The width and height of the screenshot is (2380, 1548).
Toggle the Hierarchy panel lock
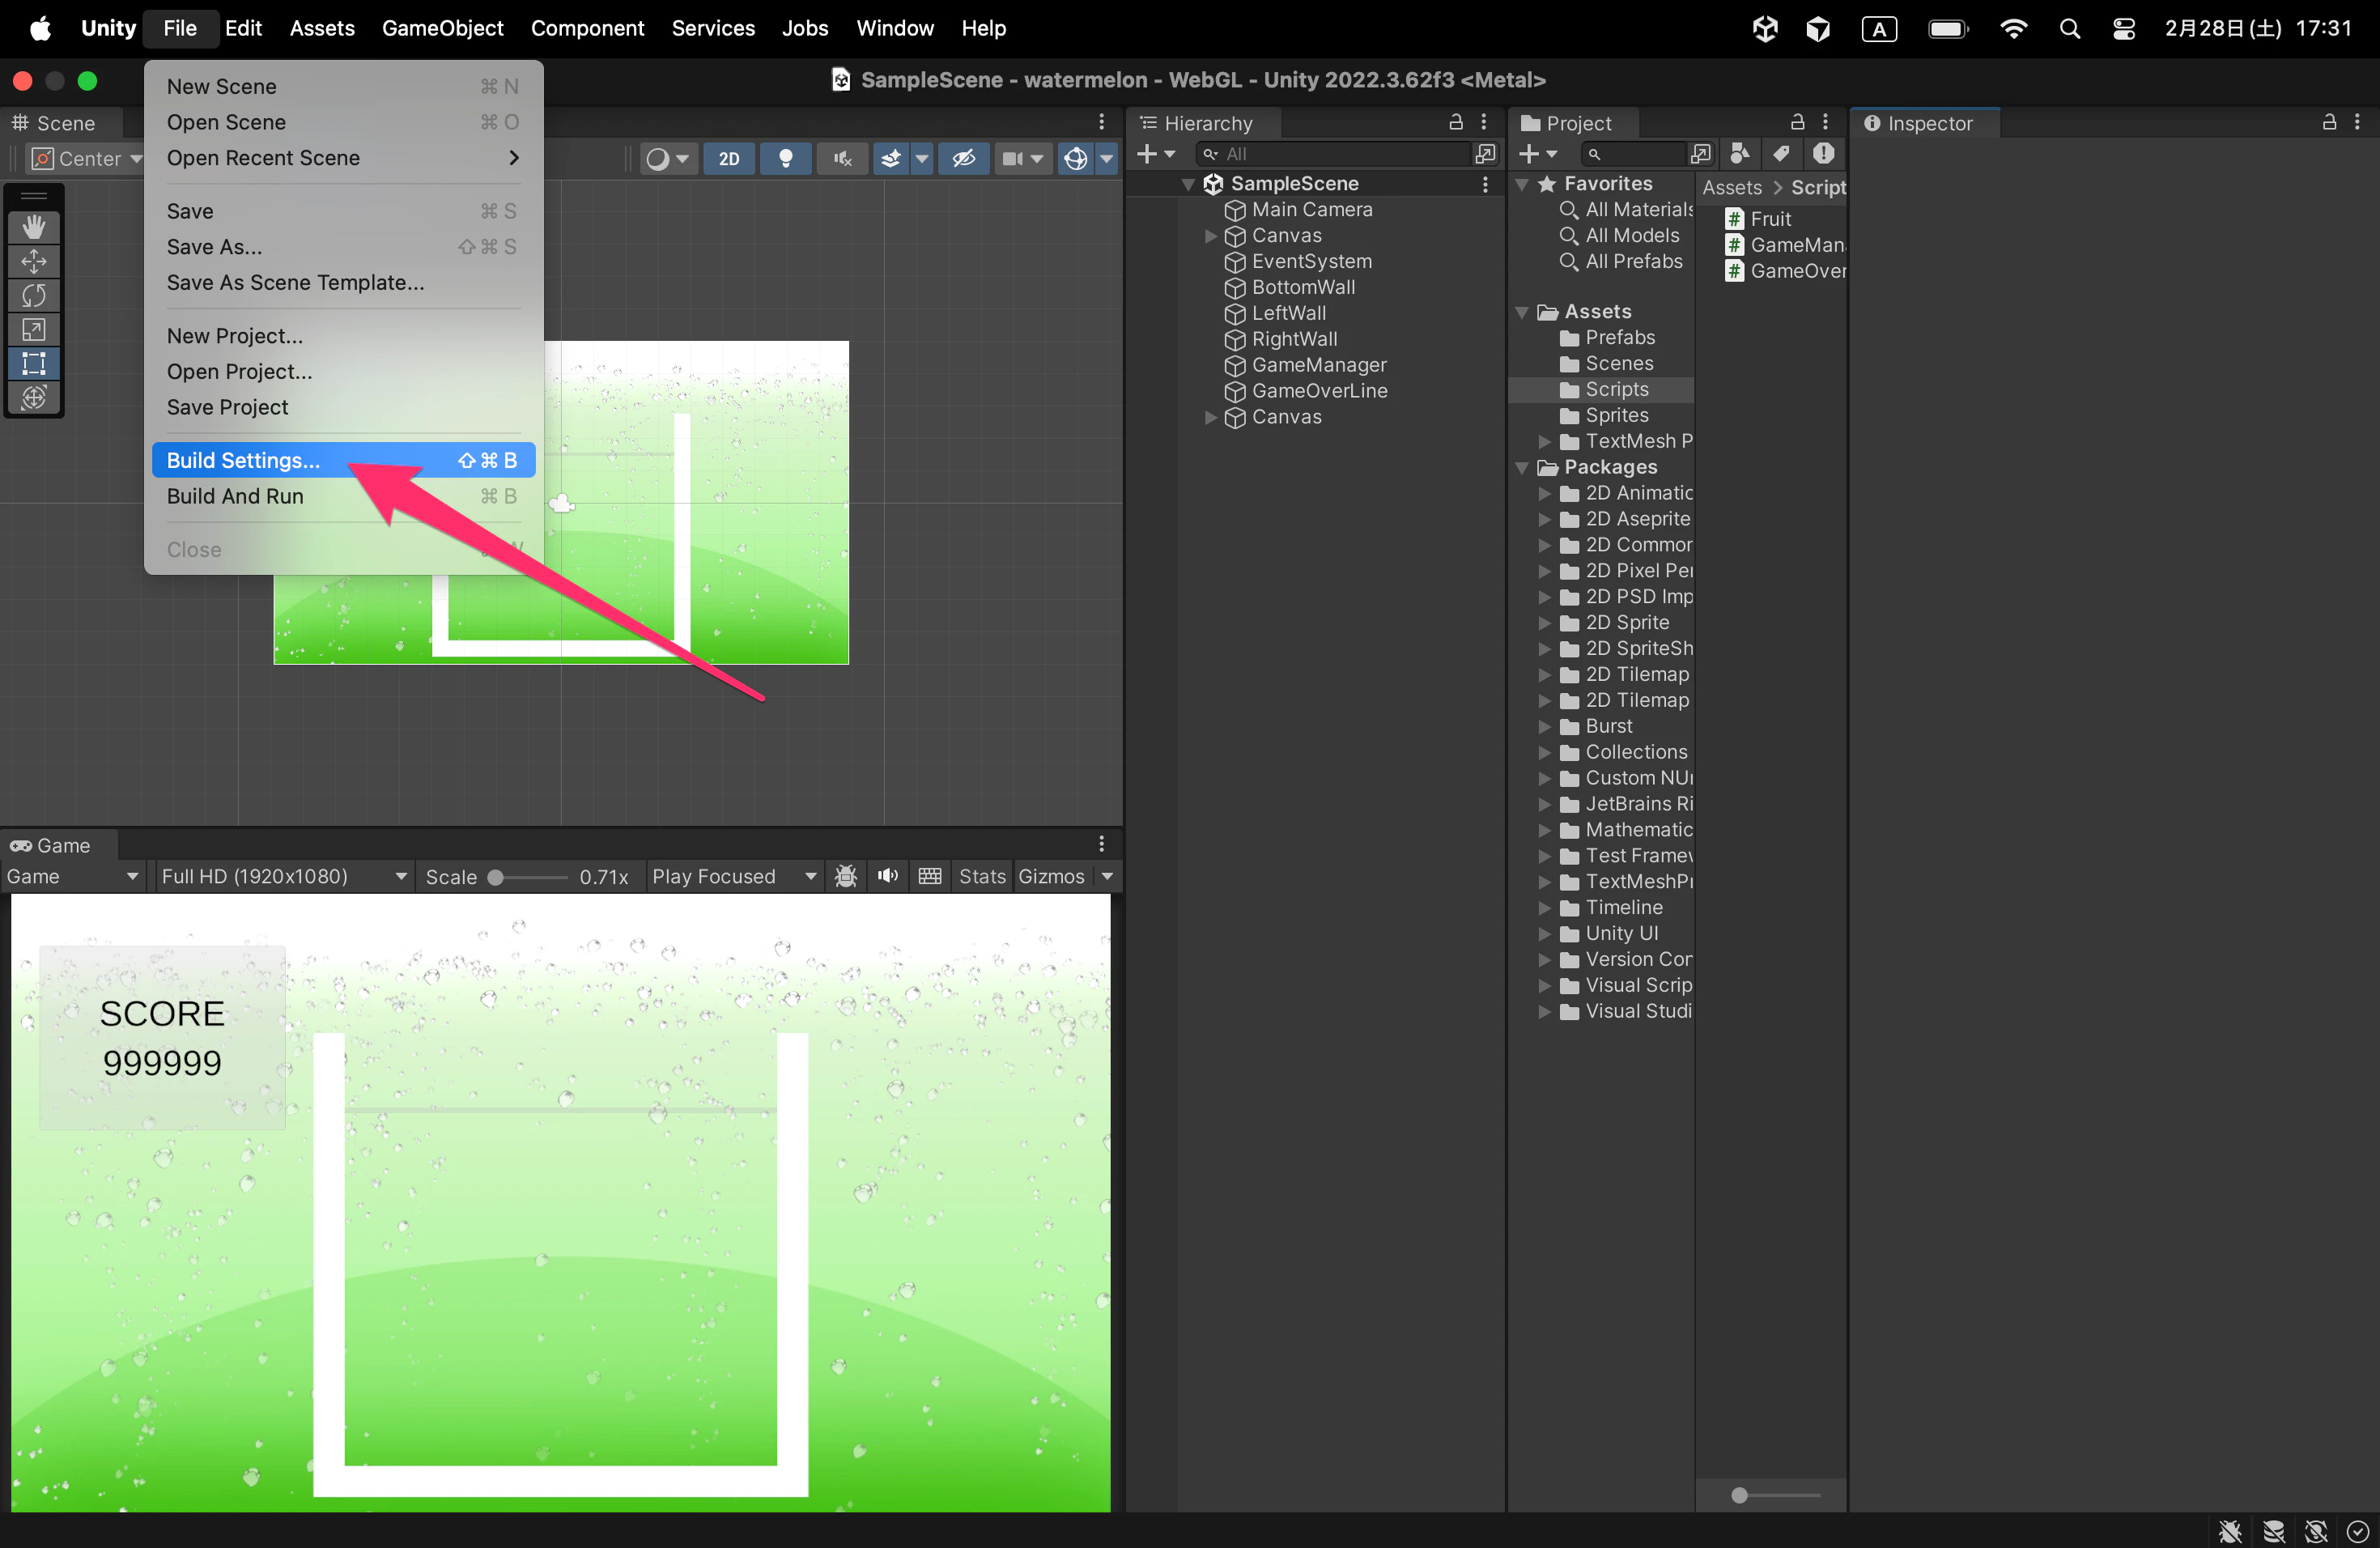point(1456,122)
